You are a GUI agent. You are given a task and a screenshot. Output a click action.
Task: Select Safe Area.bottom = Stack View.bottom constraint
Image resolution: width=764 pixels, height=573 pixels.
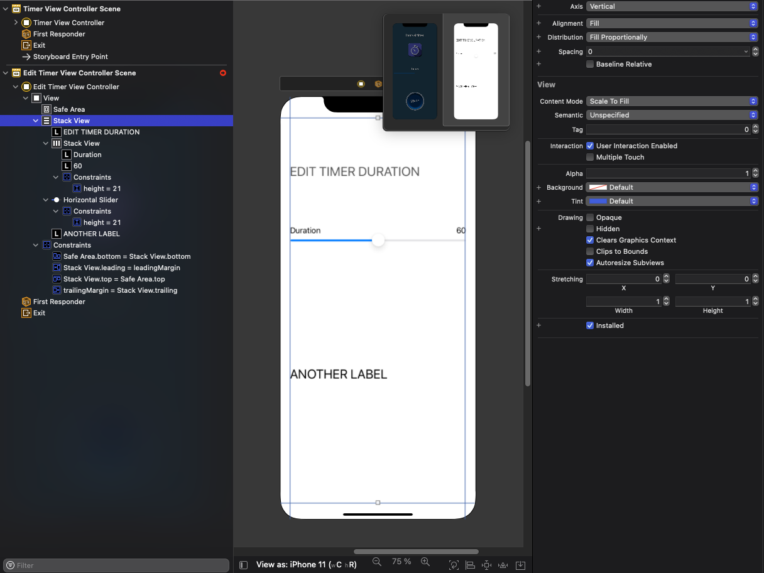(x=127, y=256)
